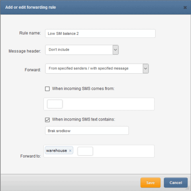The width and height of the screenshot is (191, 191).
Task: Click the small sender number entry box
Action: [x=55, y=104]
